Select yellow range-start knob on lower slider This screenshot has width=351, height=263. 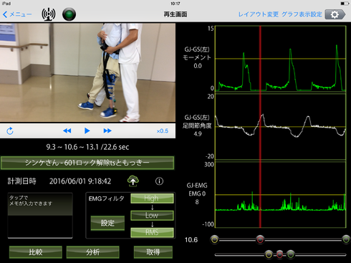pyautogui.click(x=269, y=254)
